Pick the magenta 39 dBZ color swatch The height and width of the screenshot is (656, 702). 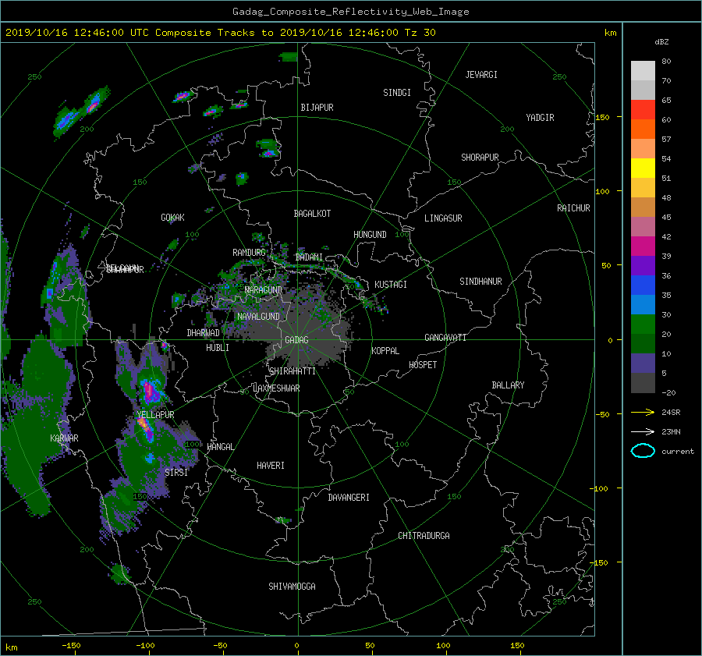click(643, 246)
